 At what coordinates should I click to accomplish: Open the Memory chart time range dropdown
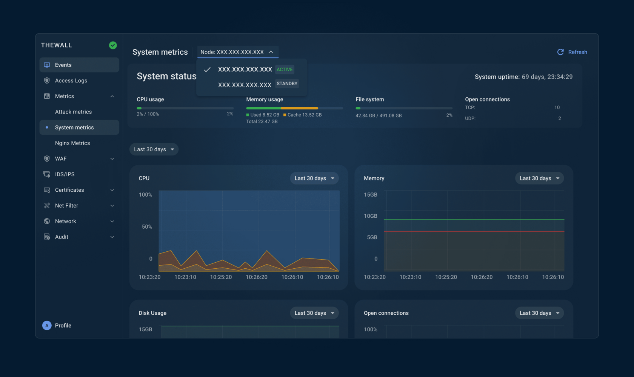click(539, 178)
